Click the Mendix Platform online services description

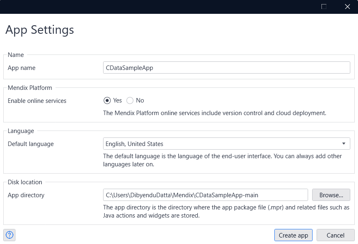click(x=214, y=113)
